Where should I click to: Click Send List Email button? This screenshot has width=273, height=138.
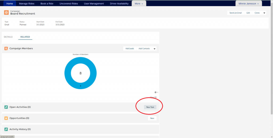[235, 13]
